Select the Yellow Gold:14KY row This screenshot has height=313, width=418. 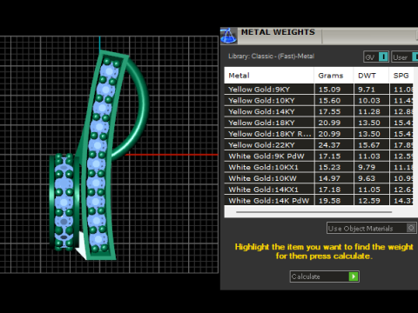click(x=319, y=111)
